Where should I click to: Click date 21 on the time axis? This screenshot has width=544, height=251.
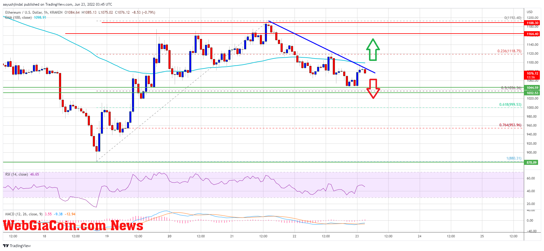click(x=232, y=236)
